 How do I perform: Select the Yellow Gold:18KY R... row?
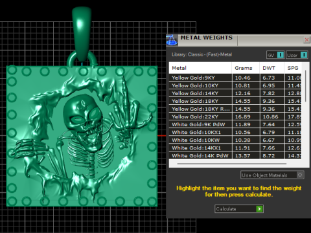point(235,109)
